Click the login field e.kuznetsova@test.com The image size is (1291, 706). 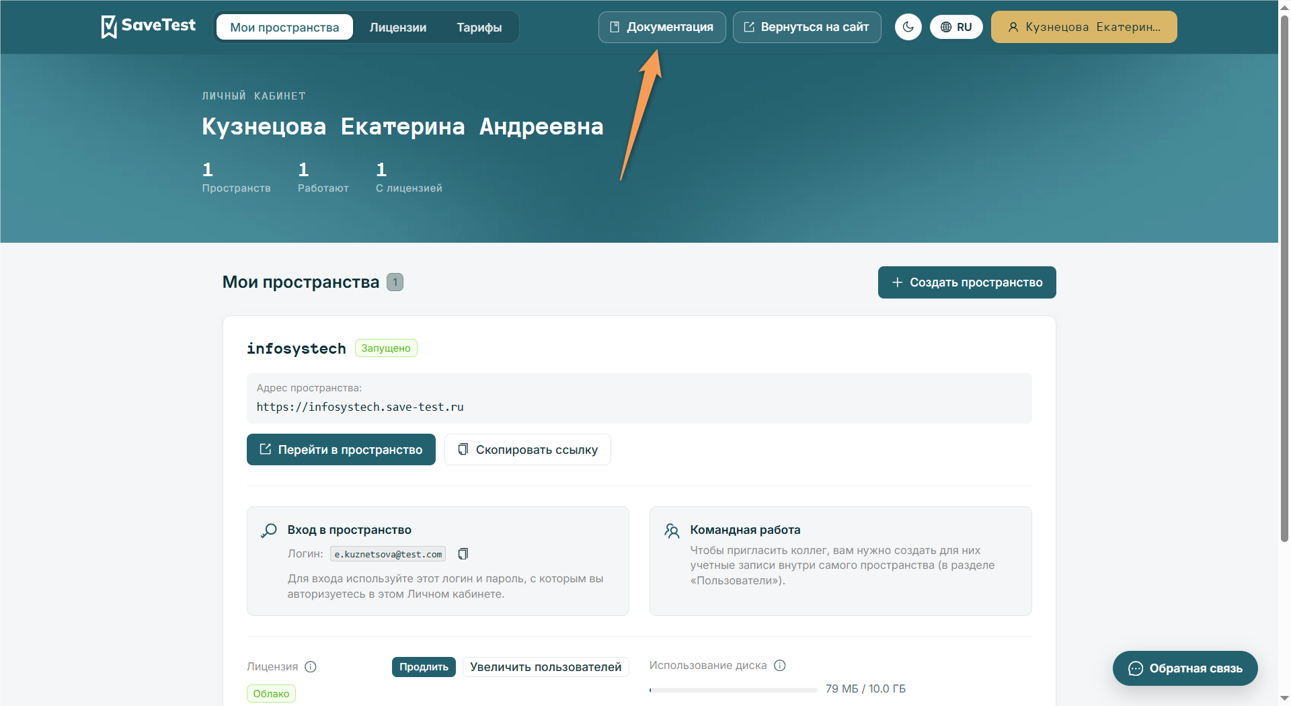pyautogui.click(x=388, y=554)
